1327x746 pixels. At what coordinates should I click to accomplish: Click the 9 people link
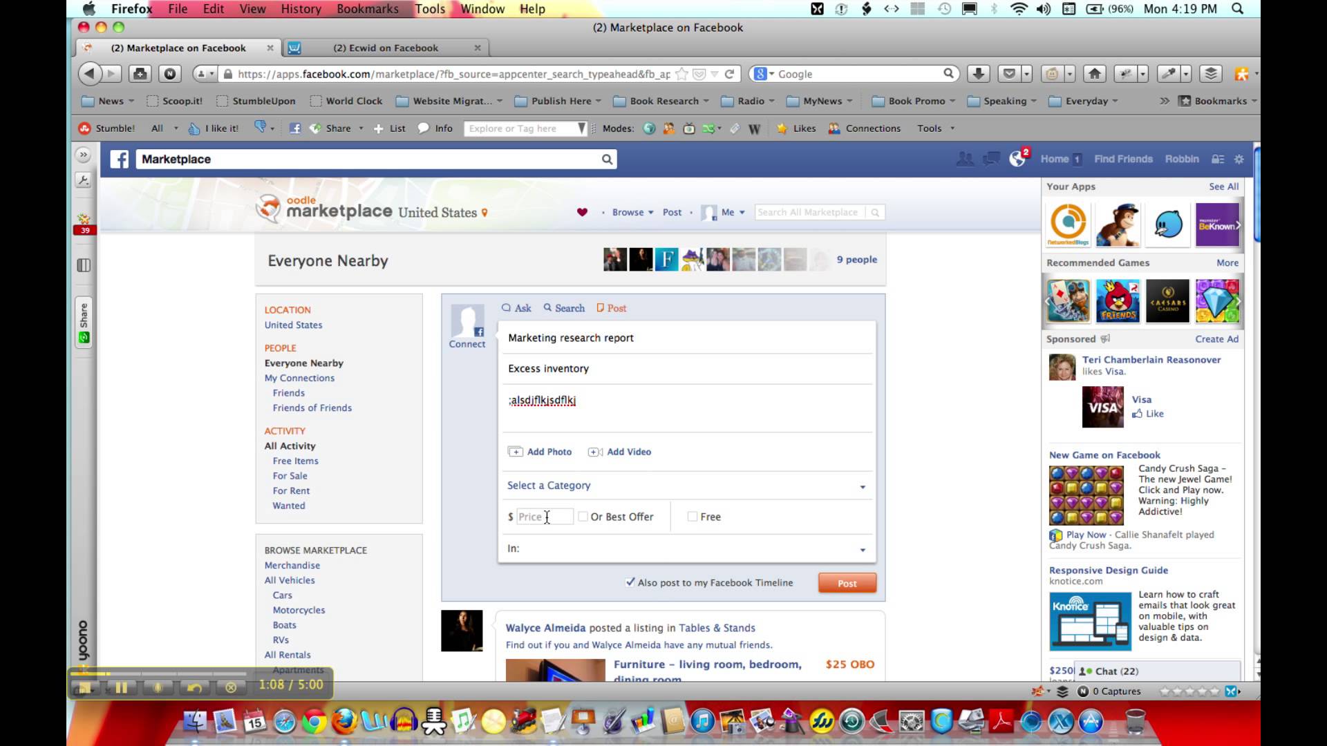[x=856, y=260]
